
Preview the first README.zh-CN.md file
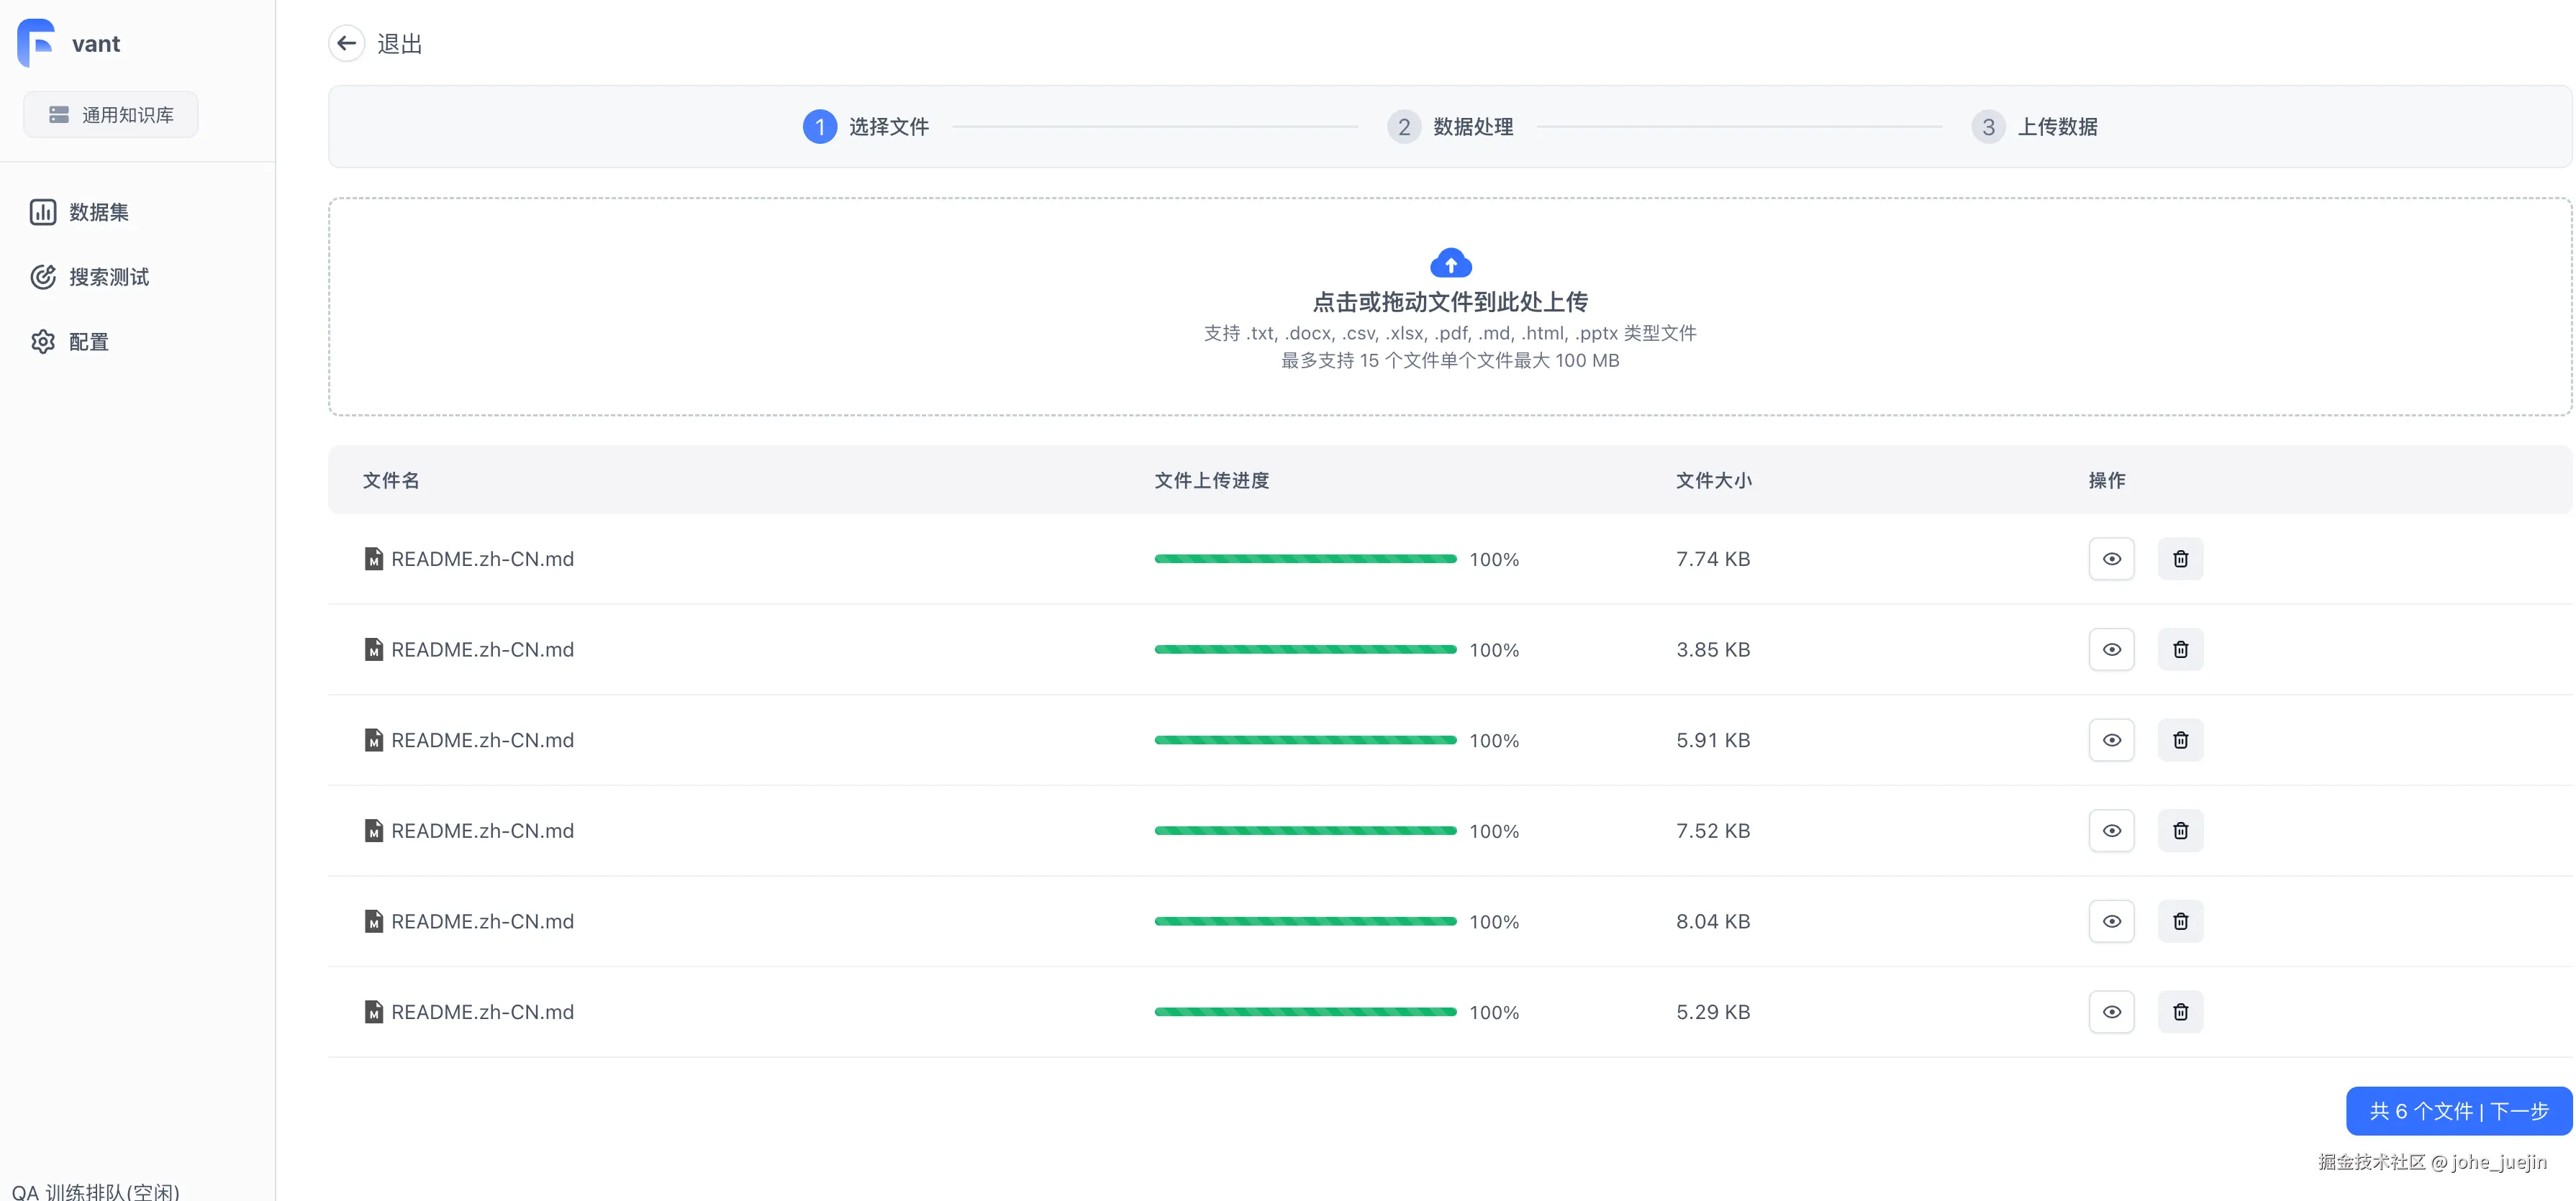(2111, 559)
